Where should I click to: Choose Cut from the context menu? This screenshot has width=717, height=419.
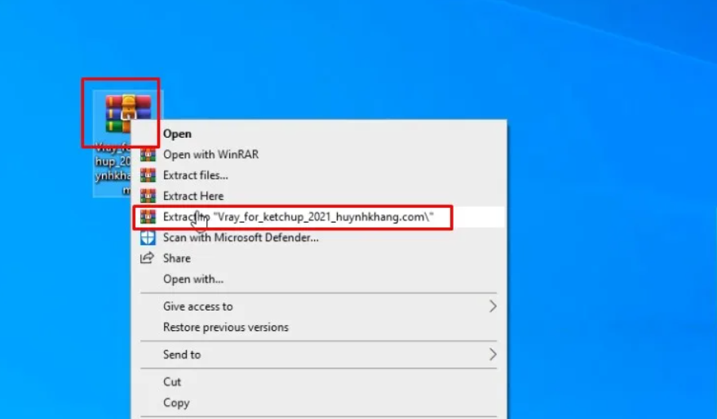coord(172,382)
